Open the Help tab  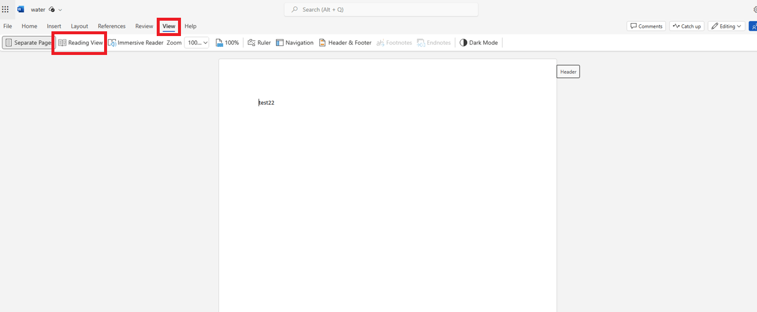[190, 26]
